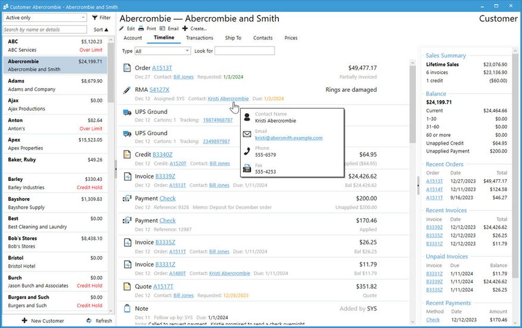The width and height of the screenshot is (522, 328).
Task: Open tracking number 19874968787 link
Action: tap(218, 120)
